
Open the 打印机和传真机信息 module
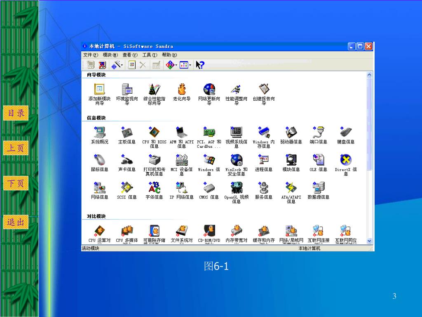pyautogui.click(x=154, y=160)
